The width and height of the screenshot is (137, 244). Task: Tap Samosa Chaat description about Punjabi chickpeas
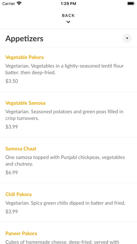click(65, 161)
